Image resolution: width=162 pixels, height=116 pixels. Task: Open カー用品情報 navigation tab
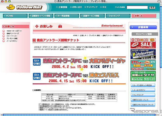[67, 16]
